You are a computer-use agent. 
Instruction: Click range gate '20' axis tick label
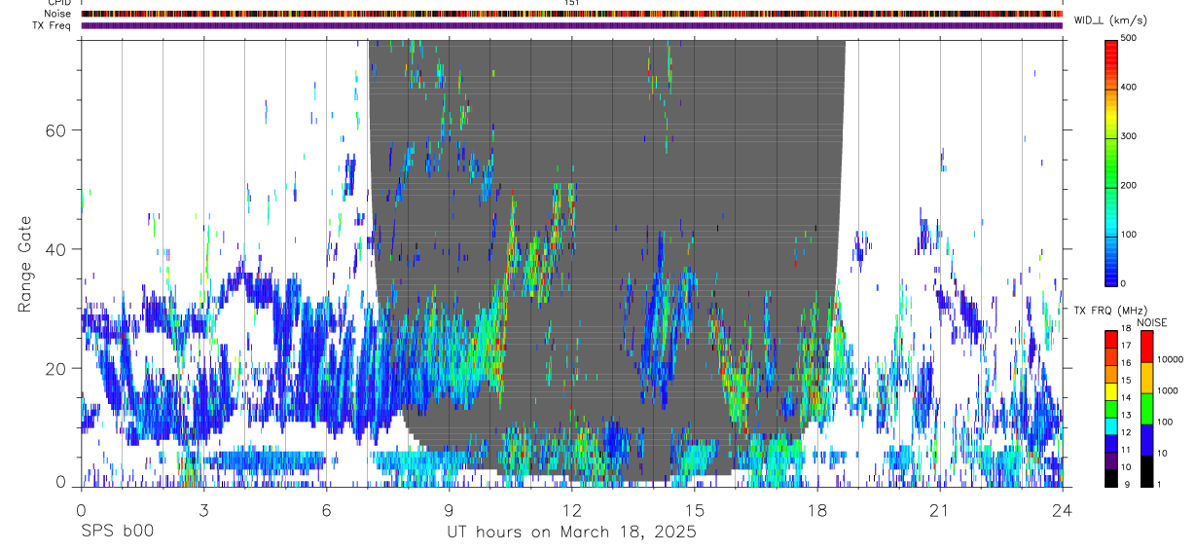coord(56,368)
